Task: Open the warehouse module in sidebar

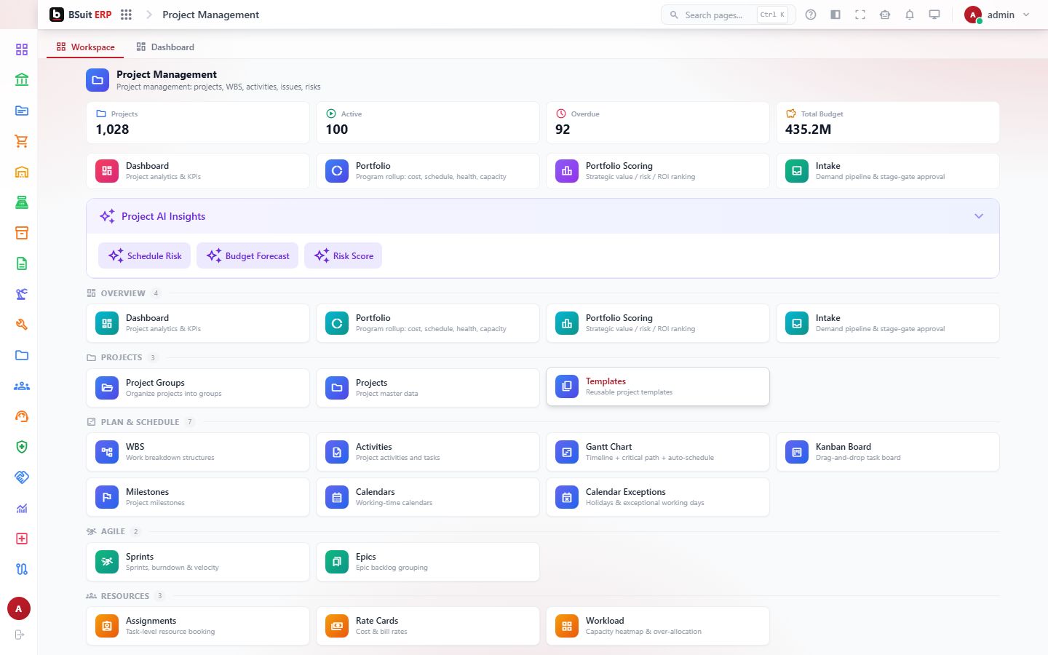Action: click(22, 172)
